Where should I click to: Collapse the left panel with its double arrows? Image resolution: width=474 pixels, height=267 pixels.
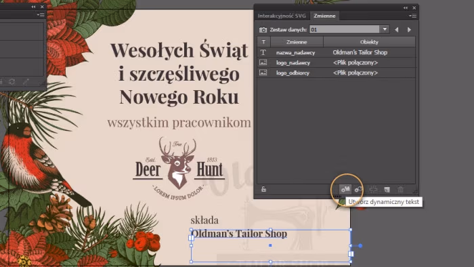pos(34,7)
